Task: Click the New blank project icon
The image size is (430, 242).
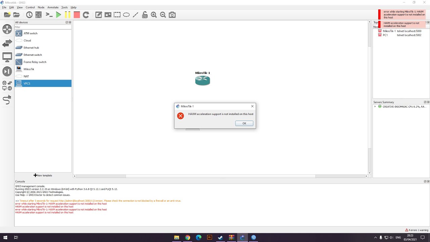Action: (x=7, y=15)
